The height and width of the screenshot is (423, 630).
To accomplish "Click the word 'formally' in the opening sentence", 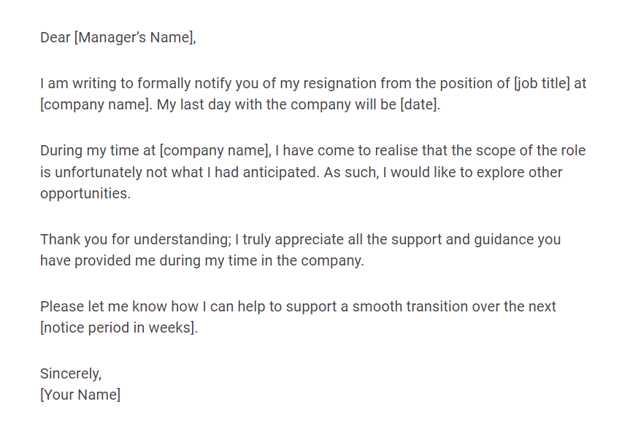I will pyautogui.click(x=157, y=83).
